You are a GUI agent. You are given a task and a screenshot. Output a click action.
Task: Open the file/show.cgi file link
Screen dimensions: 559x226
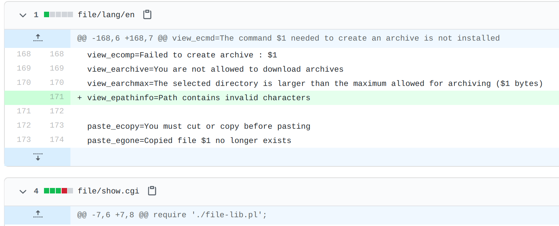(108, 191)
